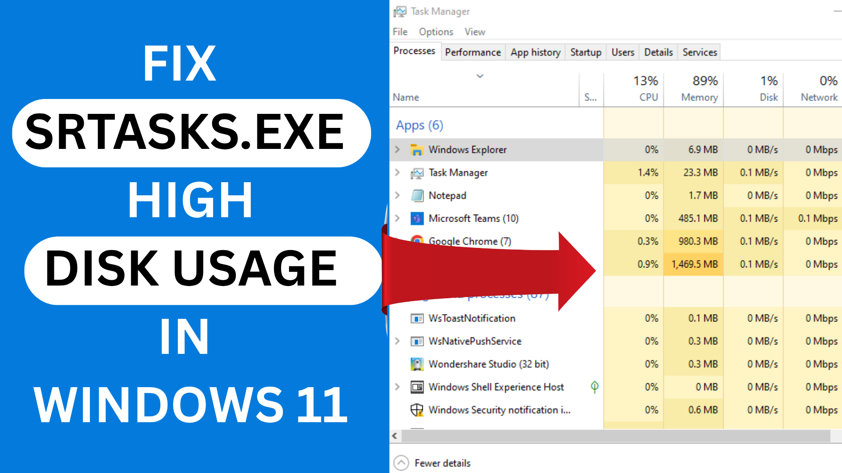This screenshot has width=842, height=473.
Task: Click the Microsoft Teams icon
Action: pos(416,218)
